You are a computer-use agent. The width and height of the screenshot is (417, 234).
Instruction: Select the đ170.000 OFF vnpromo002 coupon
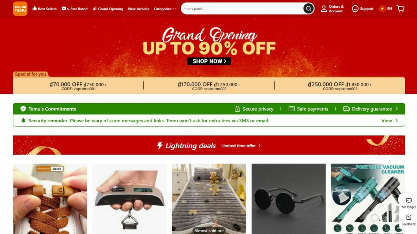pos(209,86)
